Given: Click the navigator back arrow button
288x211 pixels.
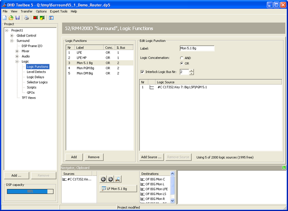Looking at the screenshot, I should pos(103,179).
